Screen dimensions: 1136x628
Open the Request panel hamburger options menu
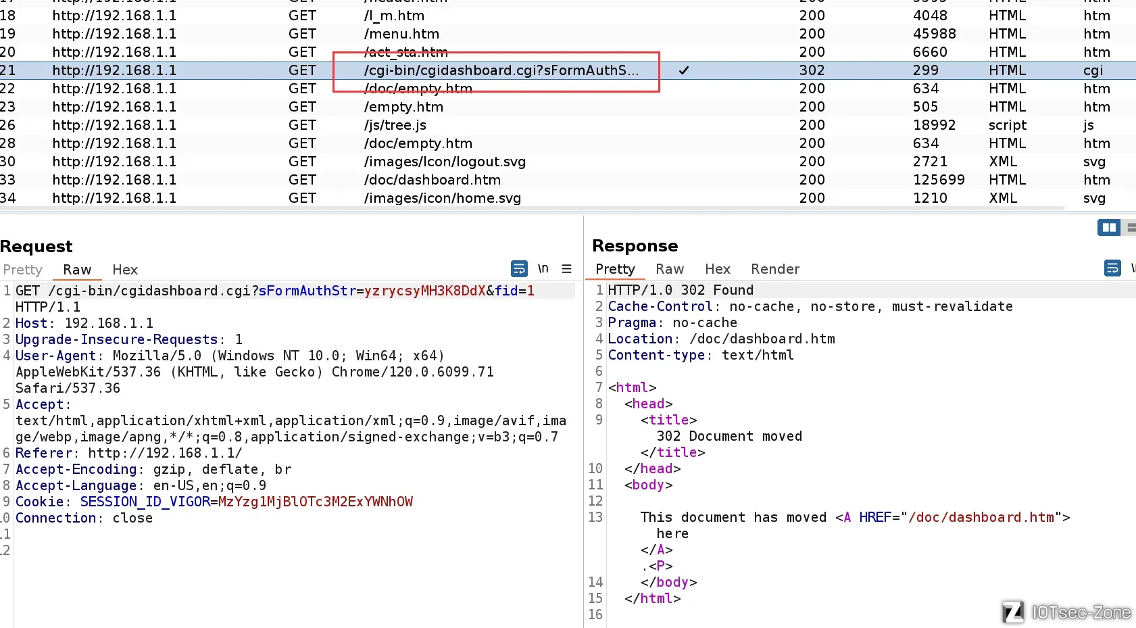click(x=566, y=268)
